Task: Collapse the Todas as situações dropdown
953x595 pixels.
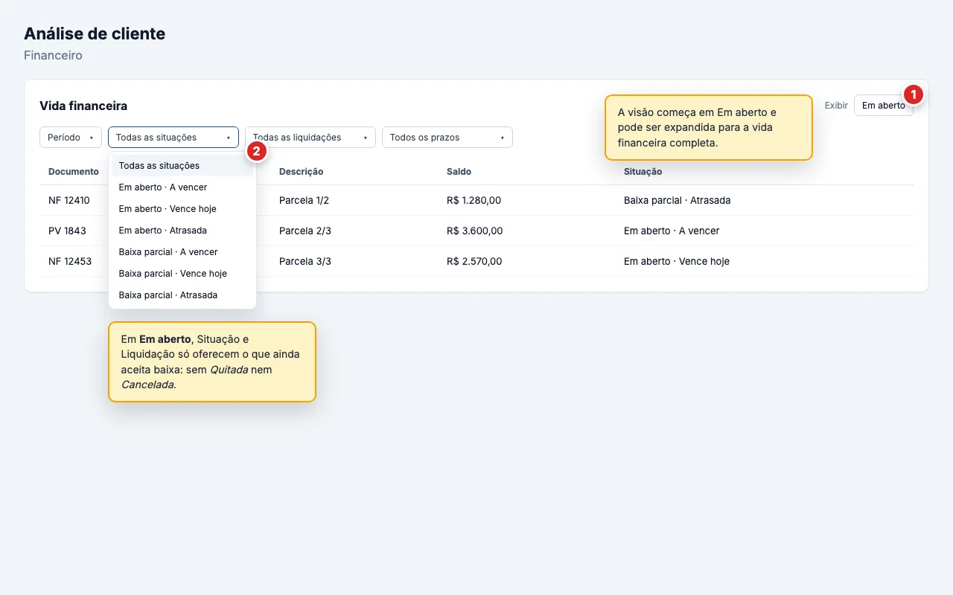Action: 173,138
